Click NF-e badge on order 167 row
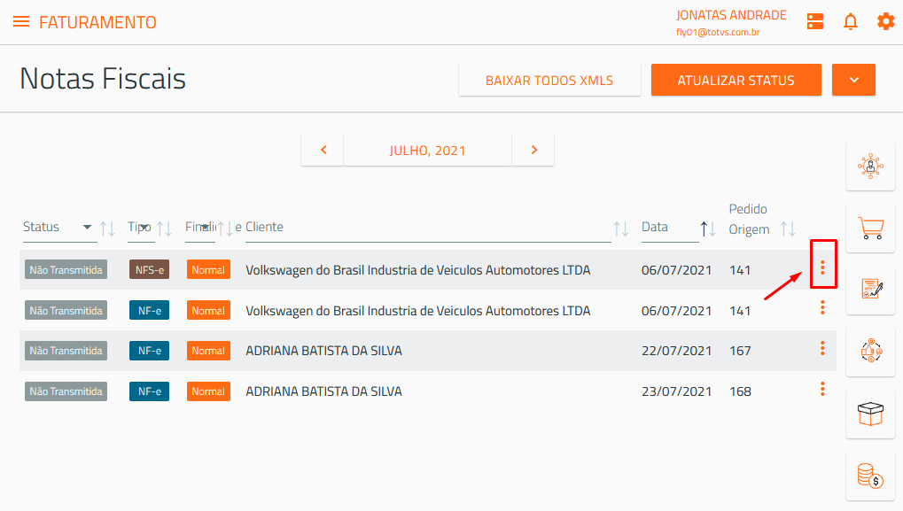 (x=149, y=351)
